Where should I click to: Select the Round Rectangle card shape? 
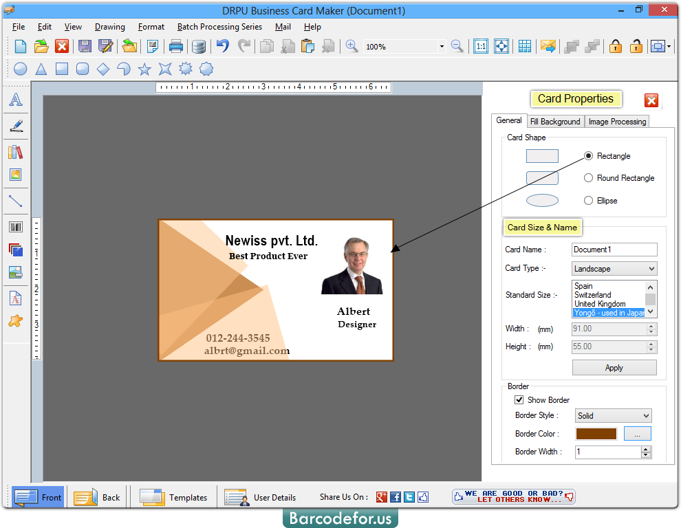coord(589,178)
